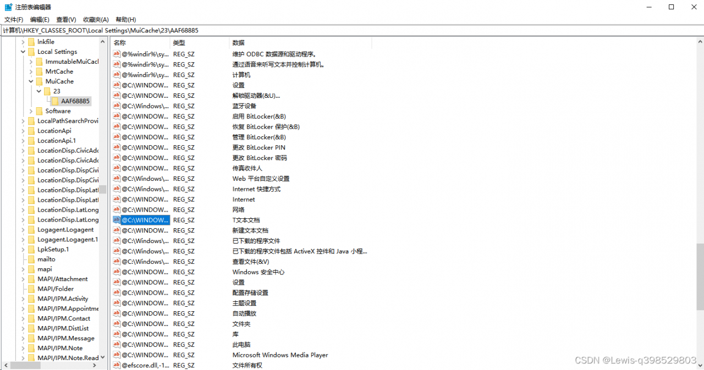Image resolution: width=704 pixels, height=370 pixels.
Task: Click string icon of Microsoft Windows Media Player row
Action: 117,355
